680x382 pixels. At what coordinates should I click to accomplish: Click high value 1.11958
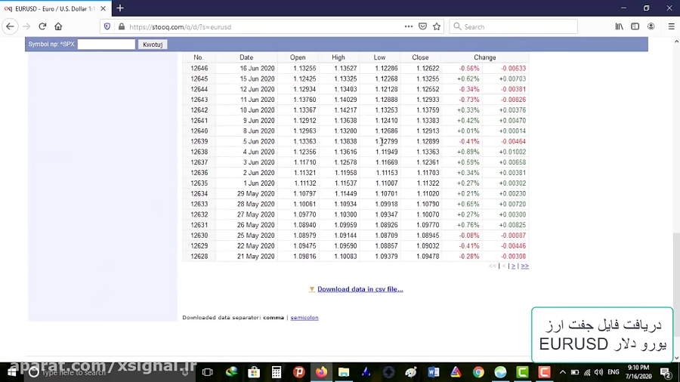[345, 172]
